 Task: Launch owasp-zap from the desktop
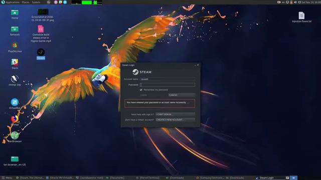point(15,80)
